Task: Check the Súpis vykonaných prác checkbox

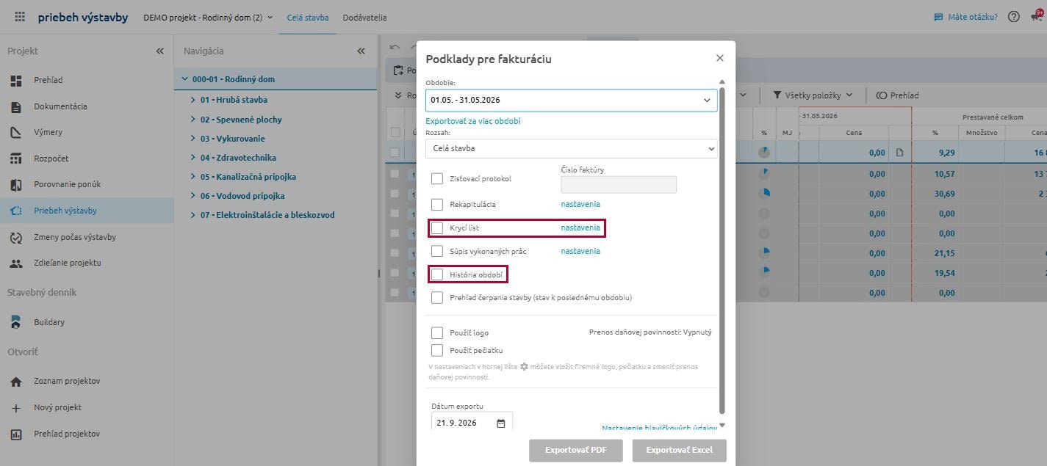Action: pos(437,251)
